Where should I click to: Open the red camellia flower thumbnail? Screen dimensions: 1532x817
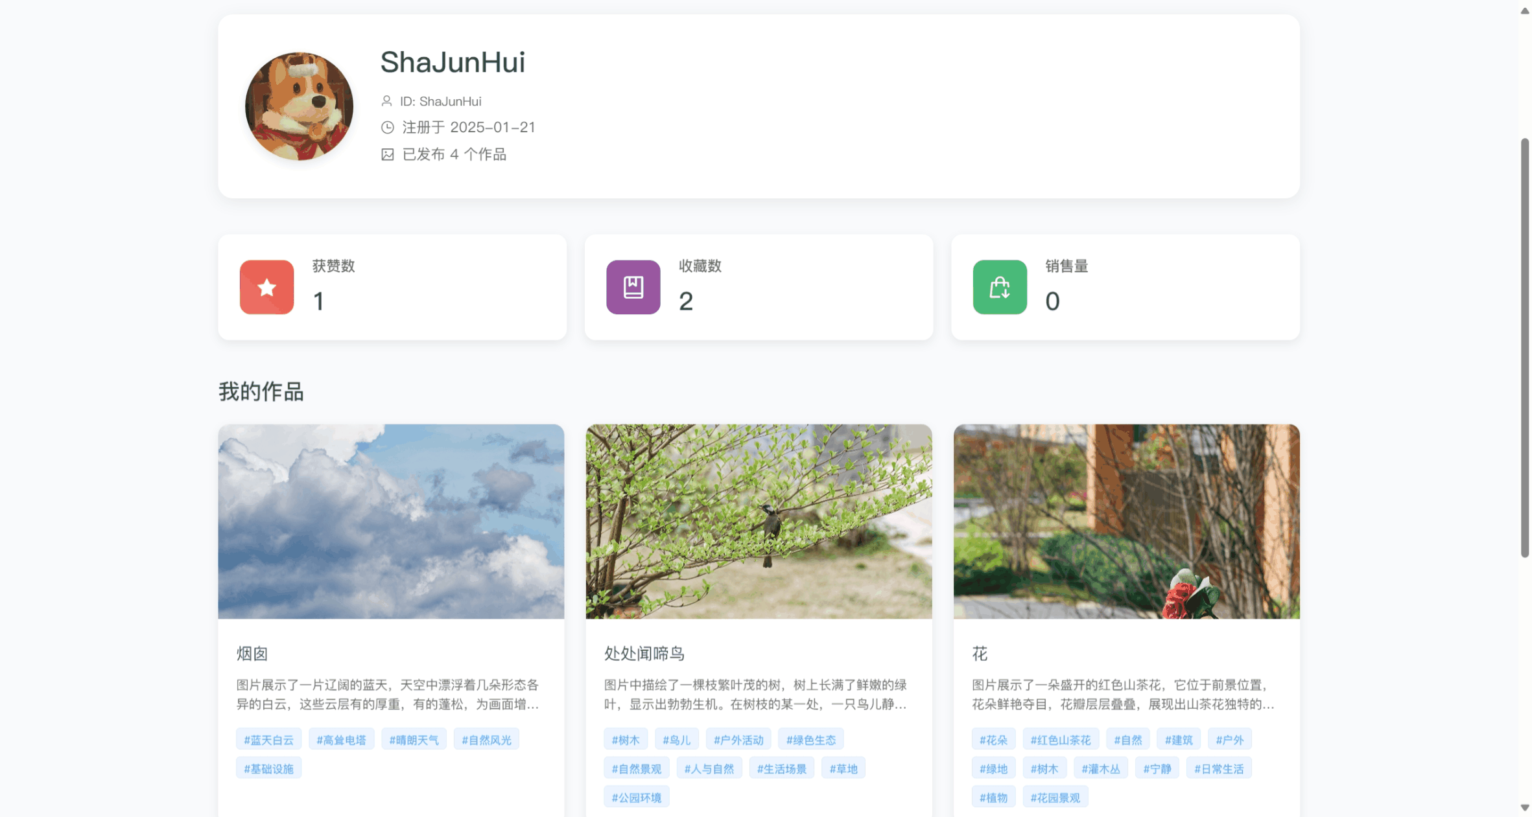(x=1126, y=521)
